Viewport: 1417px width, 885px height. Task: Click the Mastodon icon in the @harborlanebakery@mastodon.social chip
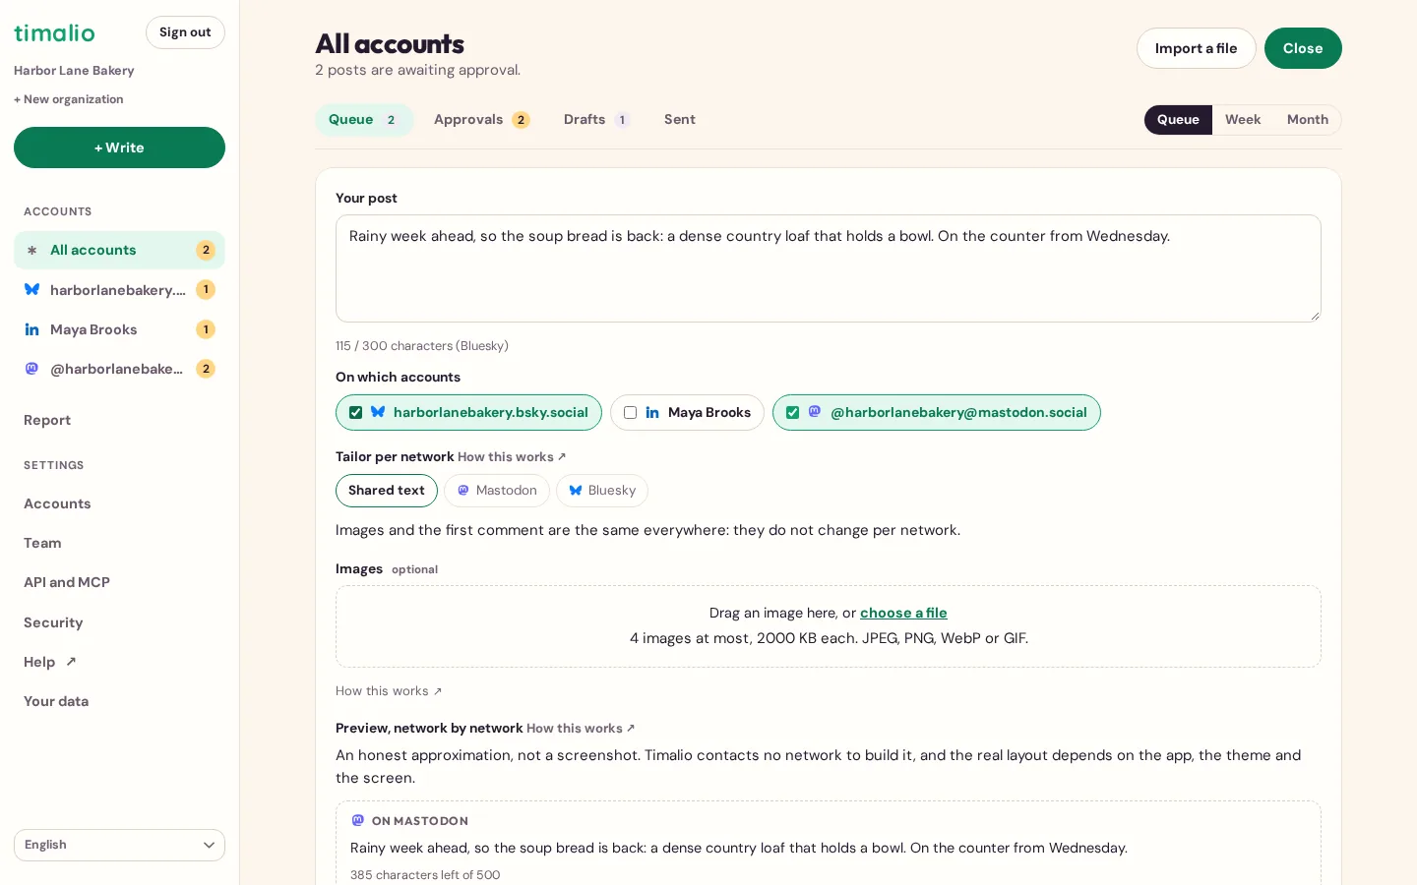click(815, 411)
